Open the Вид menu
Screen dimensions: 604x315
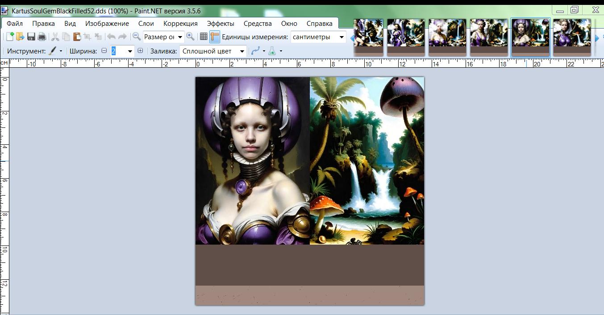tap(70, 24)
